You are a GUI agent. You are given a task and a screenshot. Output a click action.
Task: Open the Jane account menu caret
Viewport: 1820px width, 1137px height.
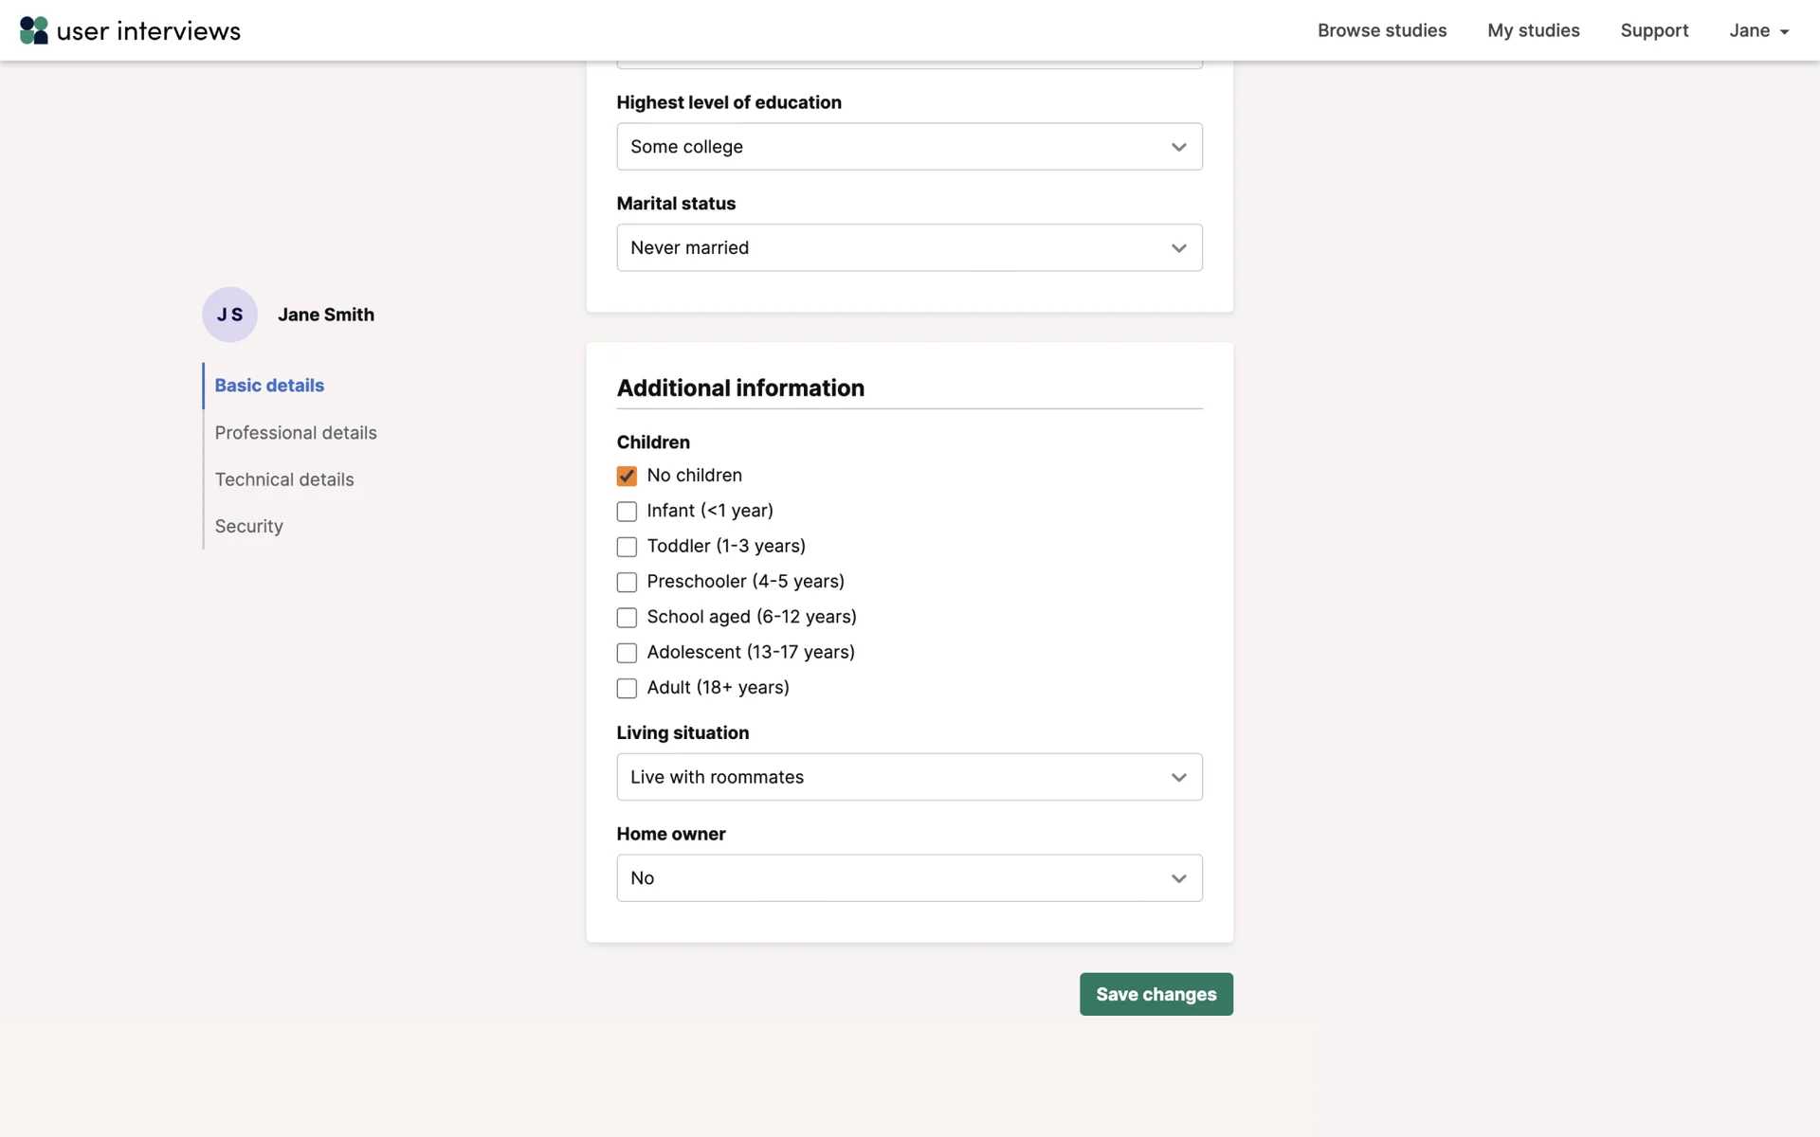coord(1784,32)
